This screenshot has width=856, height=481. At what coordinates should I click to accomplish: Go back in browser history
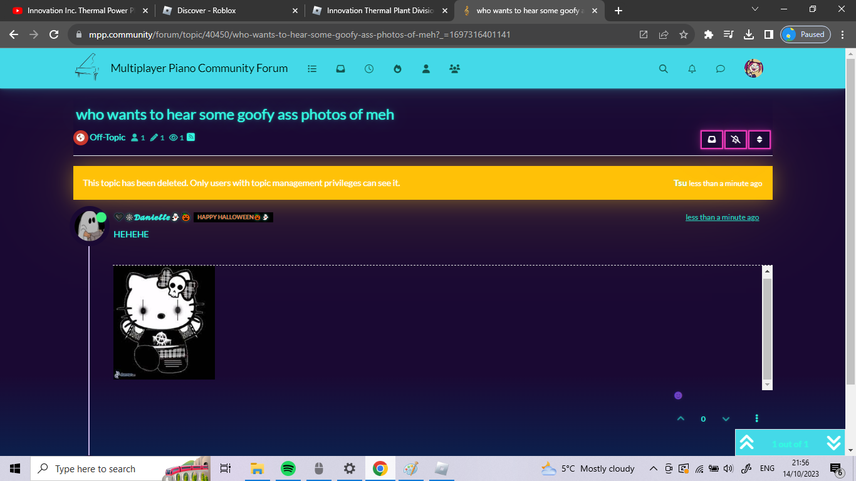click(x=14, y=34)
